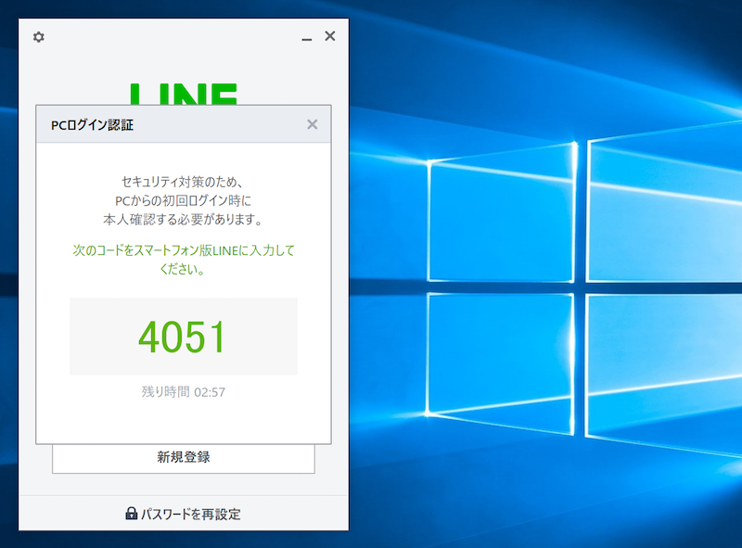742x548 pixels.
Task: Open settings with the gear icon
Action: coord(38,37)
